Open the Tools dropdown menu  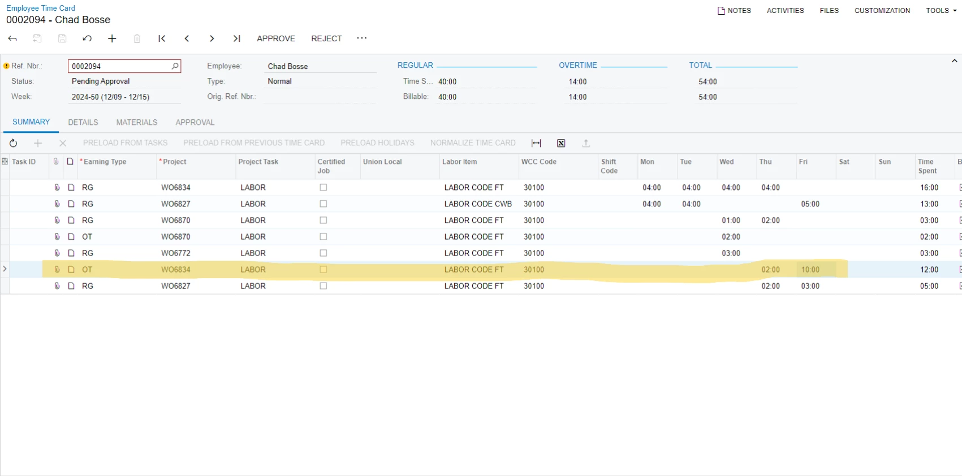pyautogui.click(x=941, y=10)
